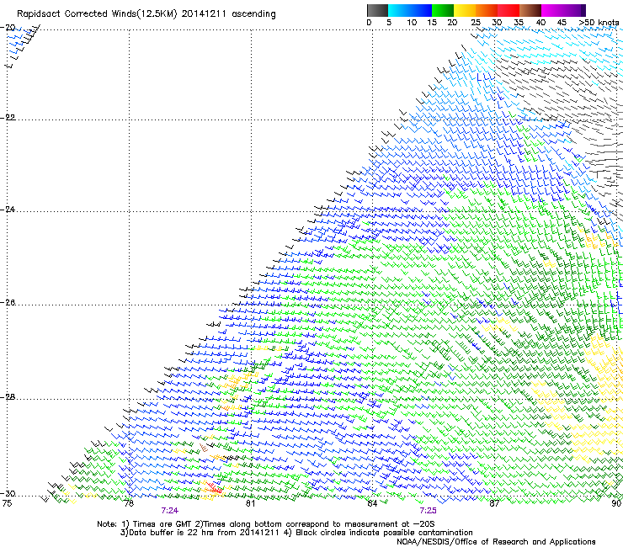The image size is (623, 547).
Task: Click the -22 latitude axis label
Action: (8, 118)
